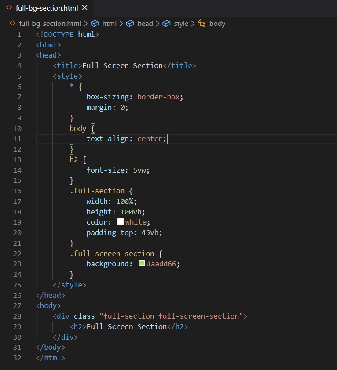Click the opening <style> tag on line 5

[67, 76]
